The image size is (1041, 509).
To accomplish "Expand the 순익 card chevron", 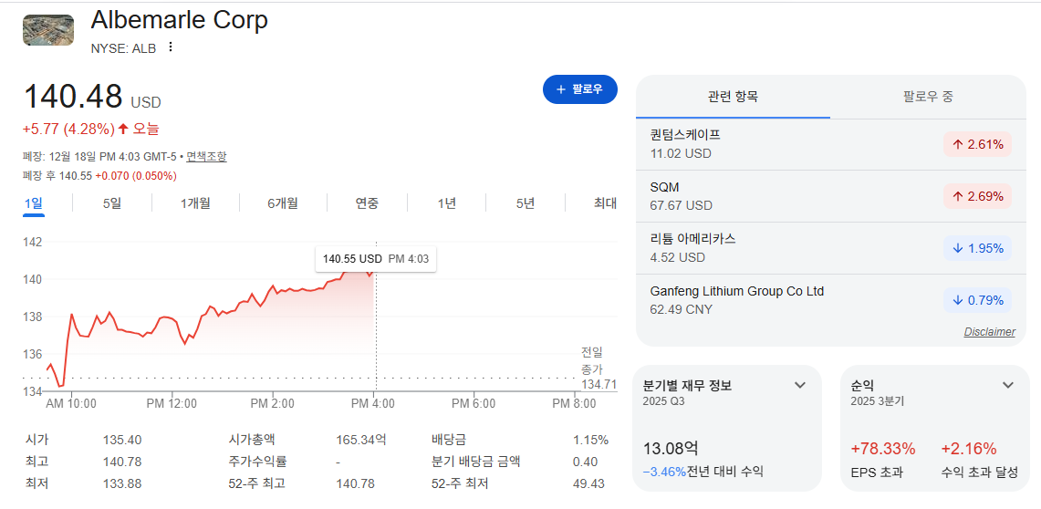I will [x=1008, y=385].
